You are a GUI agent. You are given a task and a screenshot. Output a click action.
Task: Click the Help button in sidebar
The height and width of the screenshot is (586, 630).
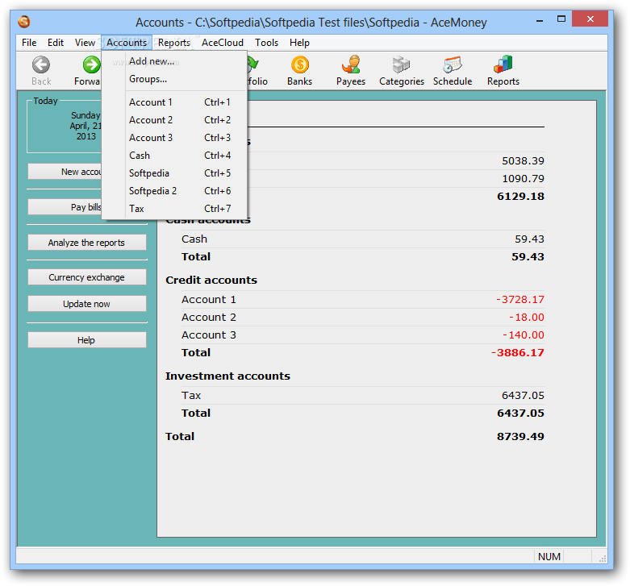[x=87, y=340]
